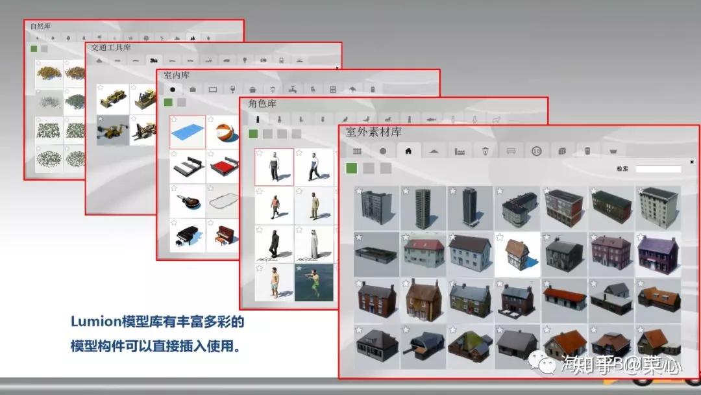Click the 检索 search input field
The height and width of the screenshot is (395, 701).
[658, 169]
